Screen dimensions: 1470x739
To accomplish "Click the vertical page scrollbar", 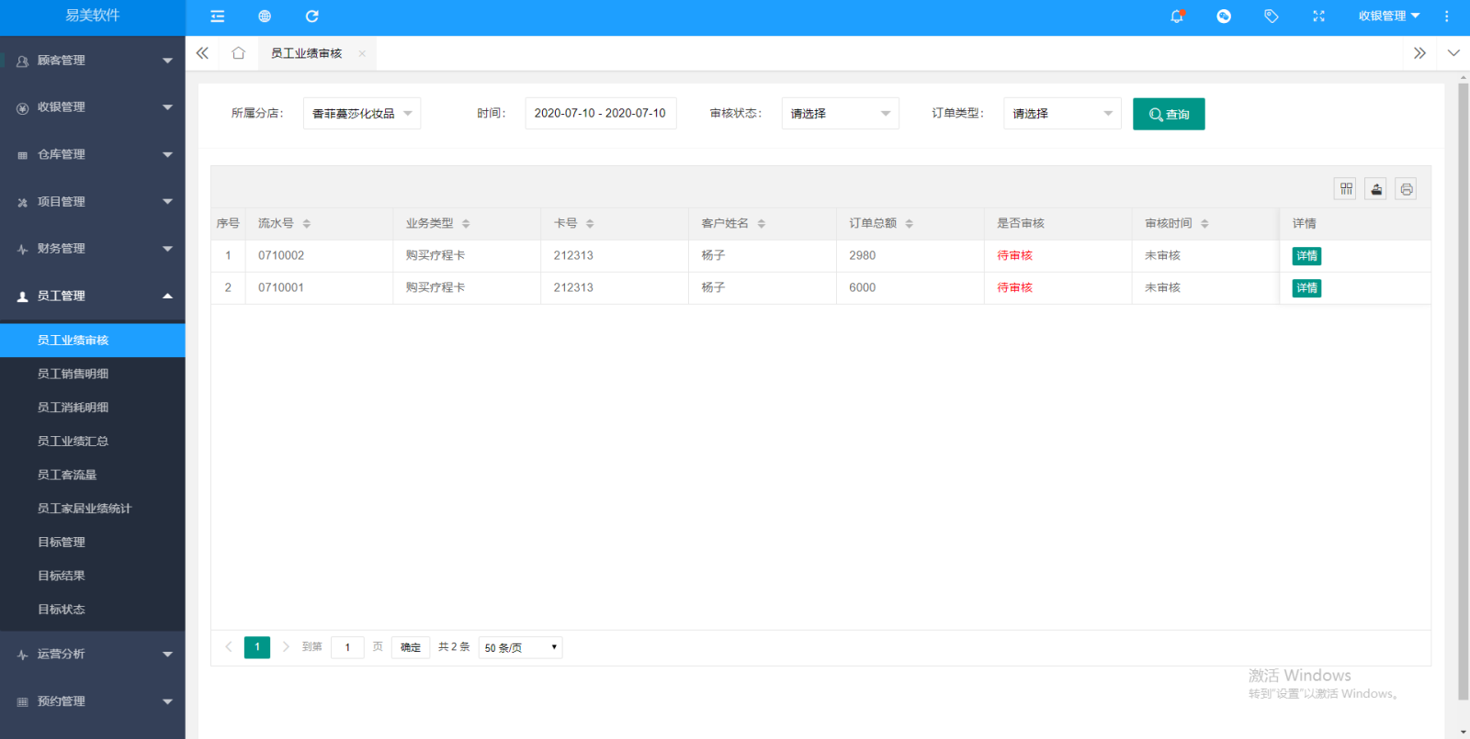I will [x=1463, y=392].
